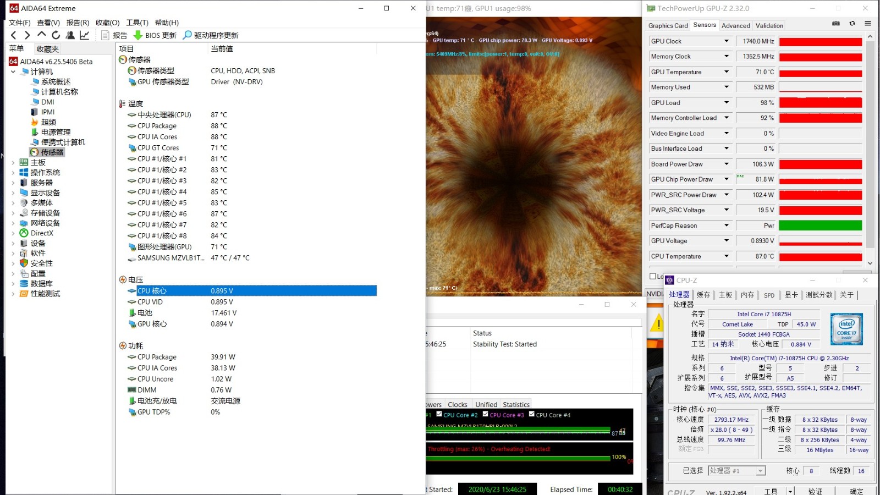Start BIOS 更新 from the toolbar
880x495 pixels.
[155, 35]
